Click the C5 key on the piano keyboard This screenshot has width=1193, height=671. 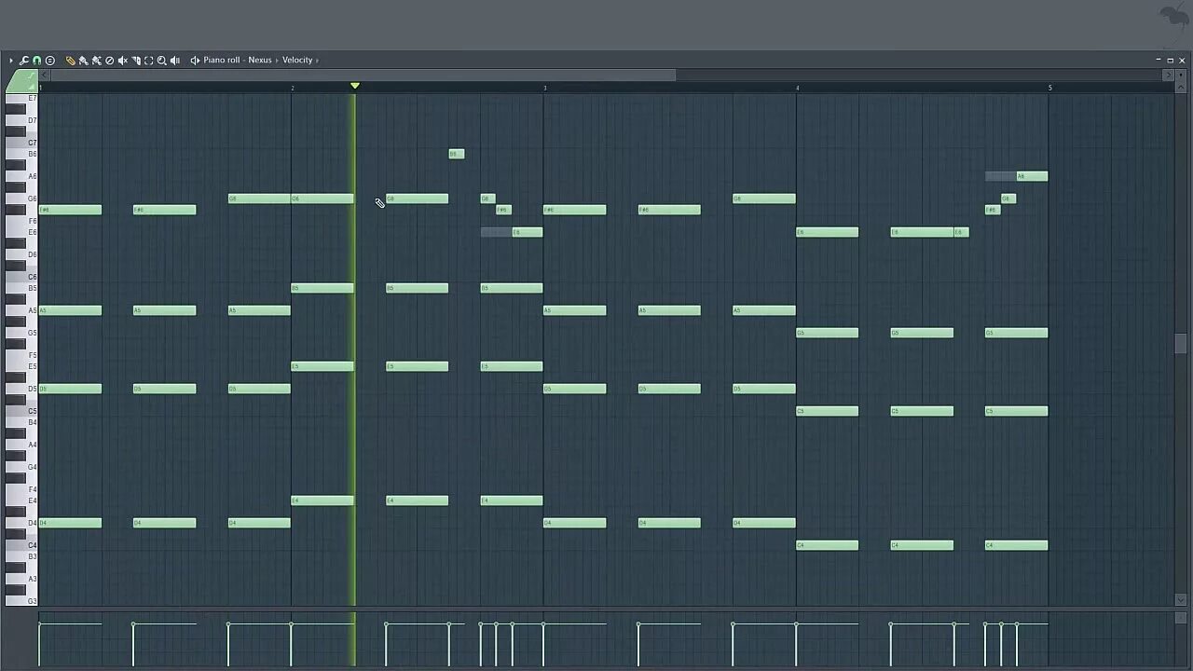coord(21,411)
